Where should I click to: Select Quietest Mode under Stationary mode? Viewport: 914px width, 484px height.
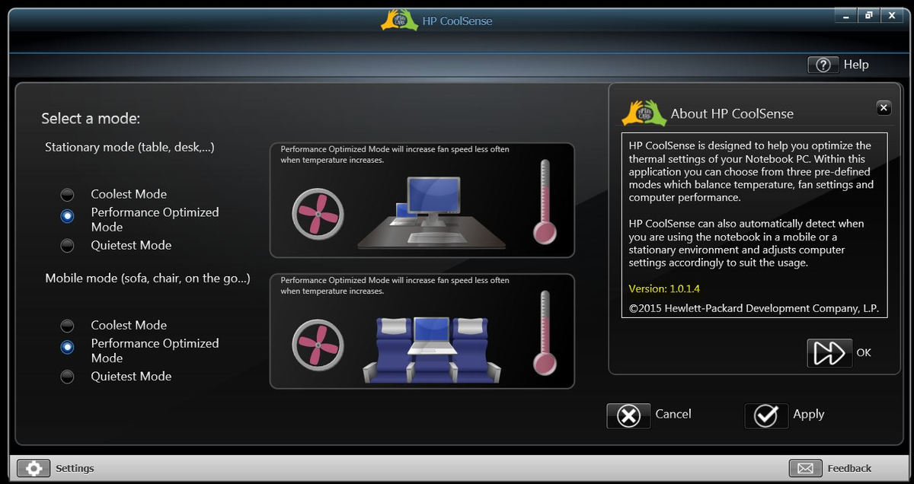pos(68,245)
